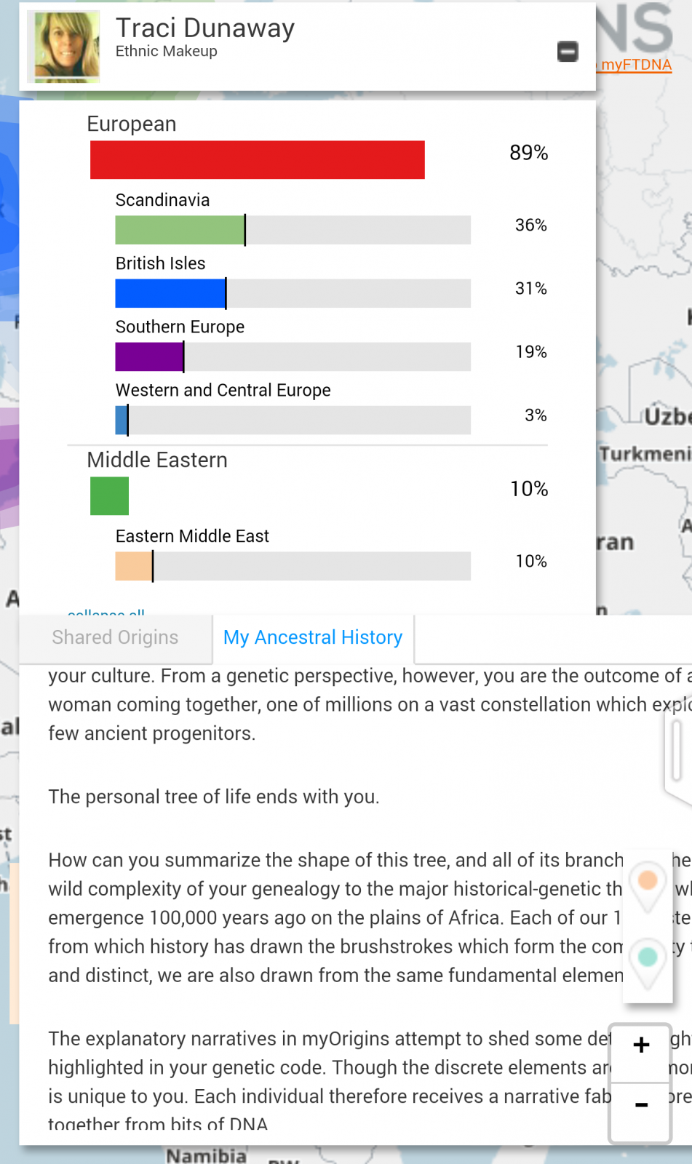
Task: Click the Western and Central Europe bar
Action: pyautogui.click(x=293, y=420)
